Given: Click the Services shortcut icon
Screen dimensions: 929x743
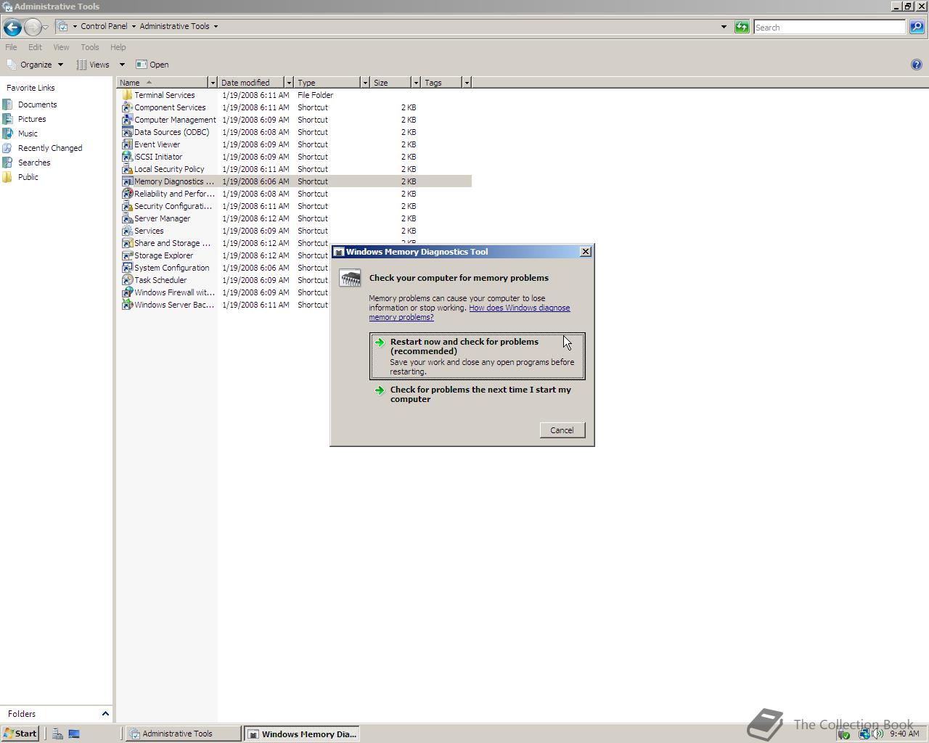Looking at the screenshot, I should coord(127,231).
